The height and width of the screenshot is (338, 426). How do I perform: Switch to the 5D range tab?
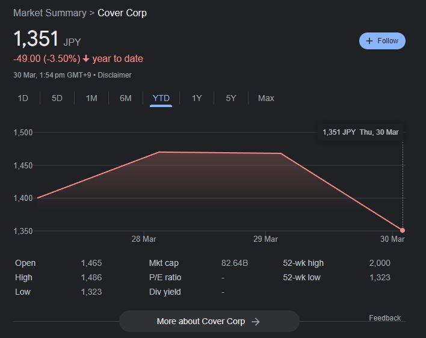[57, 98]
